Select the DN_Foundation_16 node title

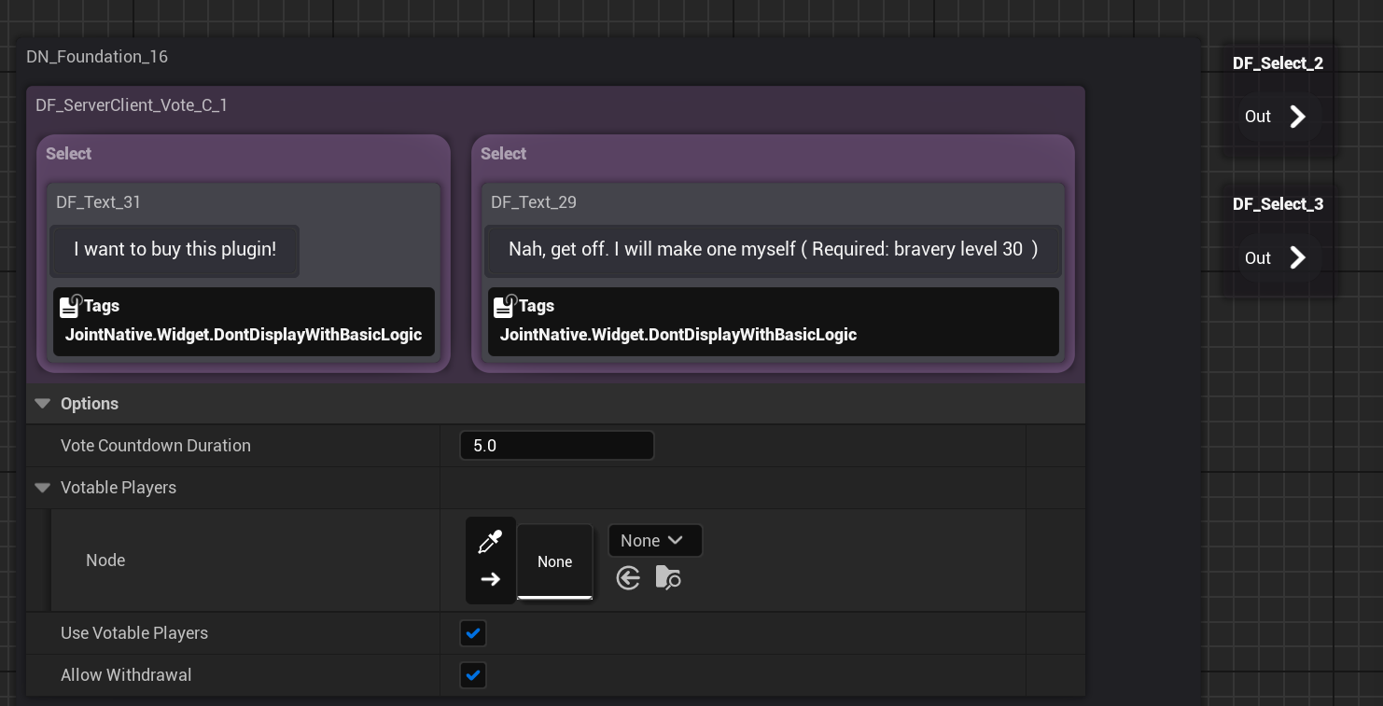tap(97, 57)
